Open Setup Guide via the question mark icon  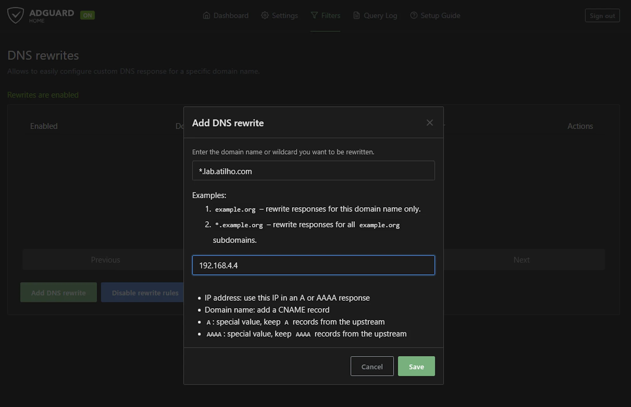point(414,15)
